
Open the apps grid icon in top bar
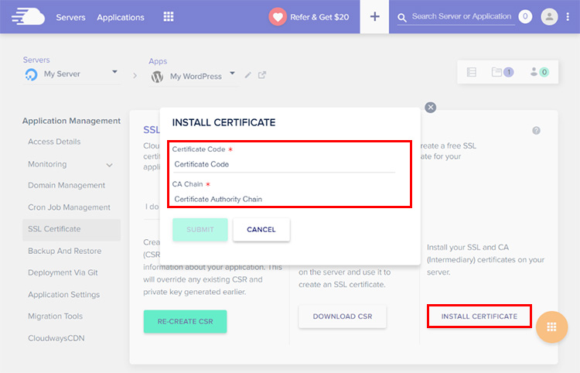169,17
